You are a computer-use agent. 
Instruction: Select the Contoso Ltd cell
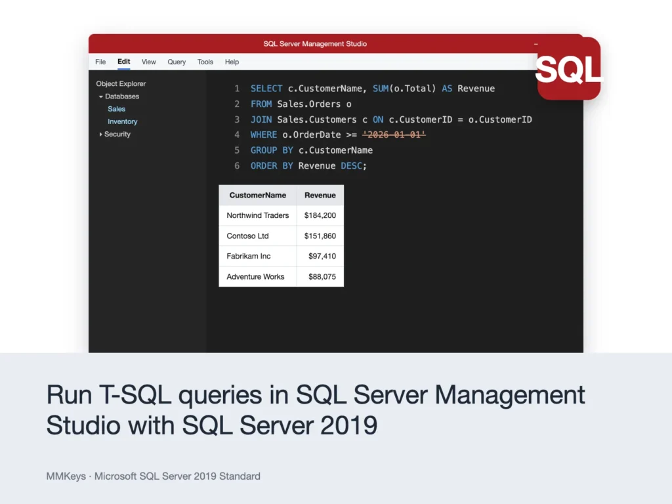[x=257, y=236]
